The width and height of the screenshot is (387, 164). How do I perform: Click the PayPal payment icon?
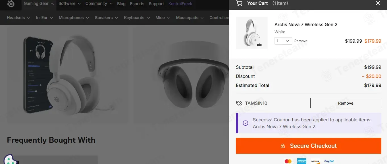click(329, 161)
